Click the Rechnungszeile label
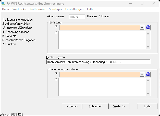Screen dimensions: 160x116 point(56,57)
